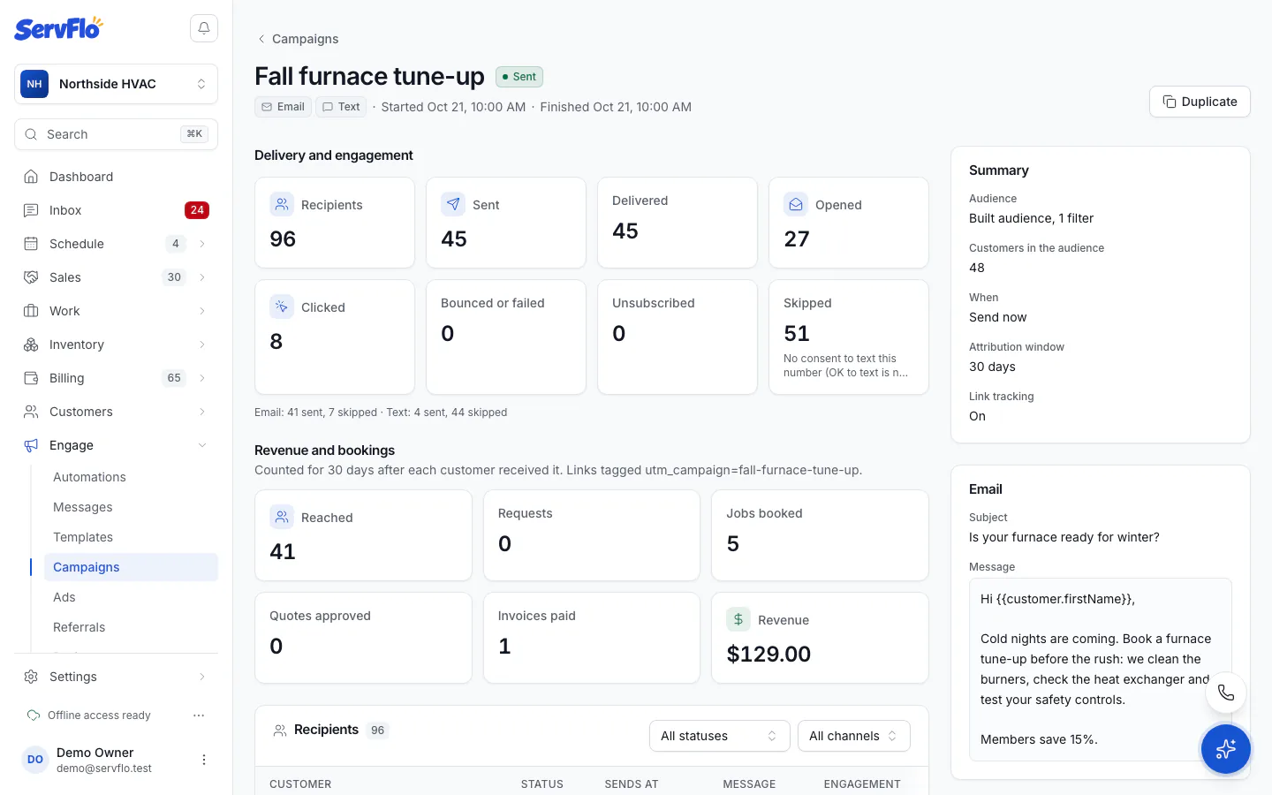Image resolution: width=1272 pixels, height=795 pixels.
Task: Open Referrals under Engage
Action: [x=131, y=627]
